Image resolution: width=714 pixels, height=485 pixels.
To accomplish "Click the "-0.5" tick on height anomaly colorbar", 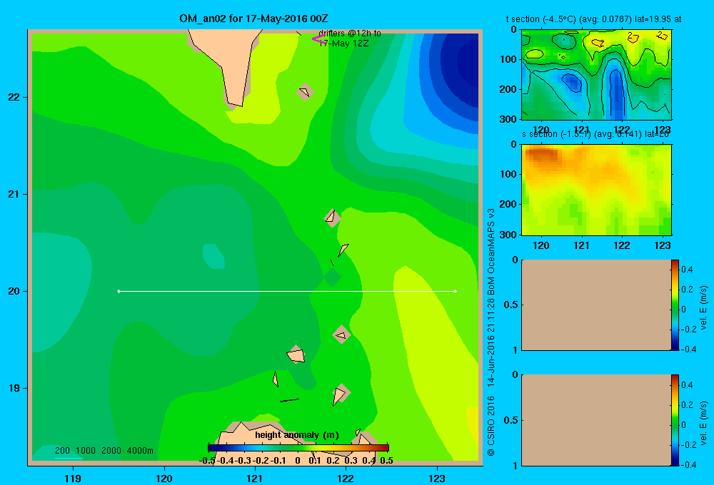I will 207,461.
